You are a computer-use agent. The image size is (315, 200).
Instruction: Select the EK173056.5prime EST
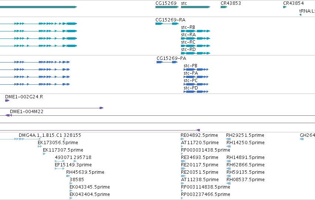click(x=40, y=146)
